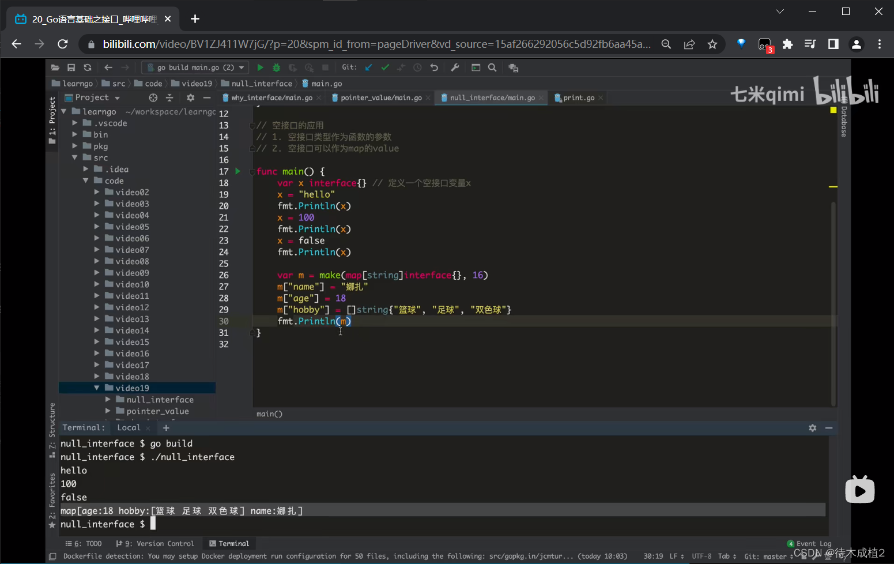This screenshot has width=894, height=564.
Task: Expand the .idea folder
Action: [86, 169]
